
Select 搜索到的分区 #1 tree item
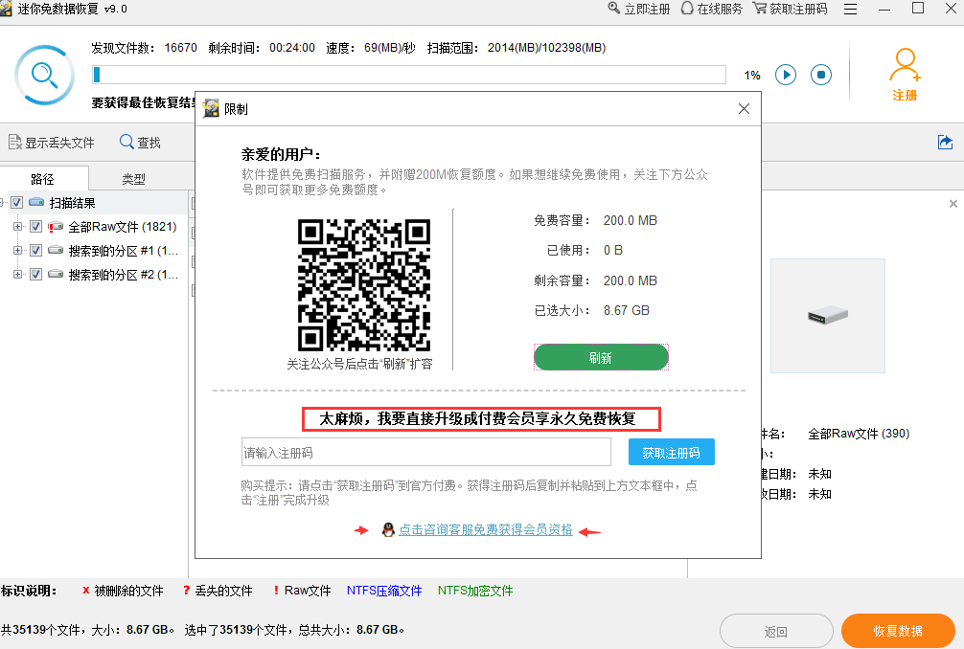[123, 251]
